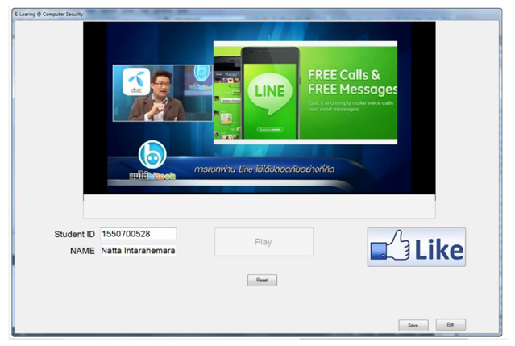Click the Facebook Like button
This screenshot has height=346, width=515.
[416, 247]
